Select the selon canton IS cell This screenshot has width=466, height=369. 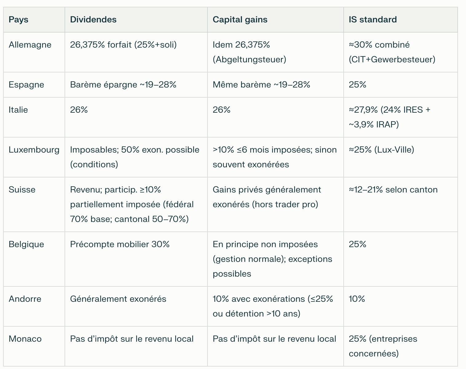[x=393, y=190]
